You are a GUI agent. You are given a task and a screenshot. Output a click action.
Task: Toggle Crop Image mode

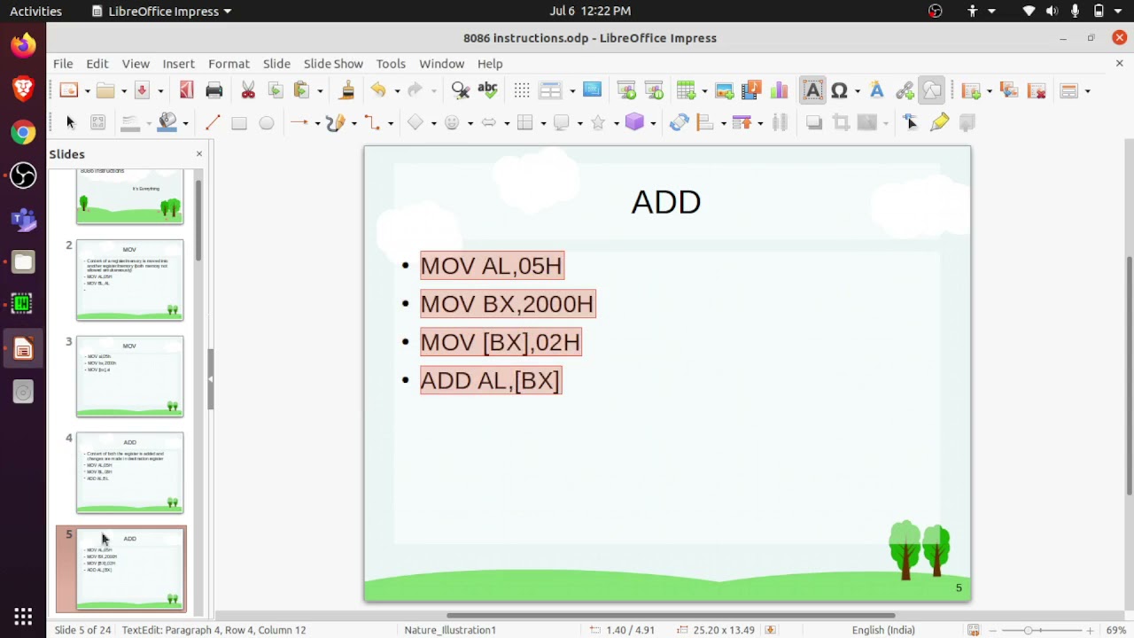click(x=841, y=122)
